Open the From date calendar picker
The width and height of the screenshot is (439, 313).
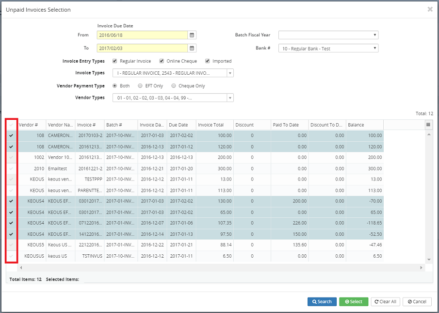pos(192,35)
